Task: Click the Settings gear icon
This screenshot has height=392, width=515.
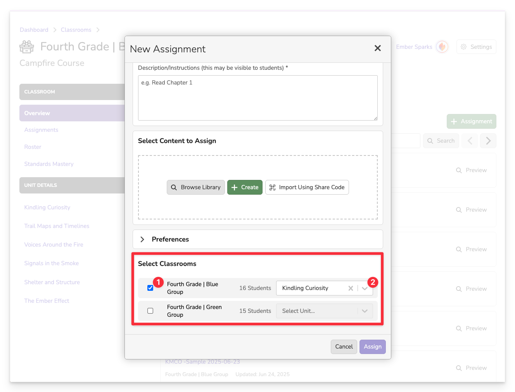Action: (x=463, y=47)
